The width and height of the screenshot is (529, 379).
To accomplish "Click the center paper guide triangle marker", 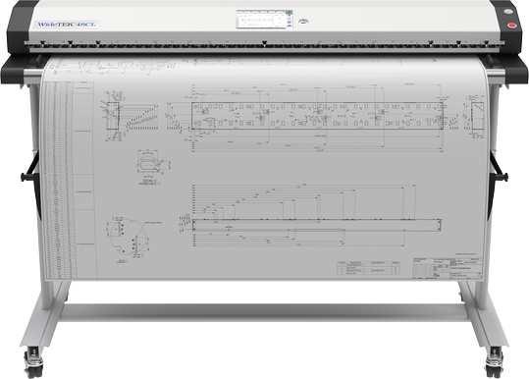I will click(x=265, y=42).
